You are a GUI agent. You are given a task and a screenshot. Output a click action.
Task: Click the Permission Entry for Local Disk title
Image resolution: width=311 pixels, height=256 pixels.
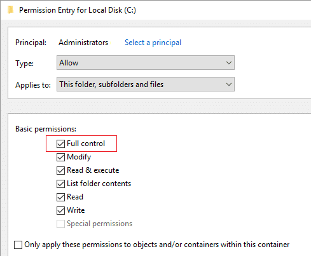click(x=78, y=10)
